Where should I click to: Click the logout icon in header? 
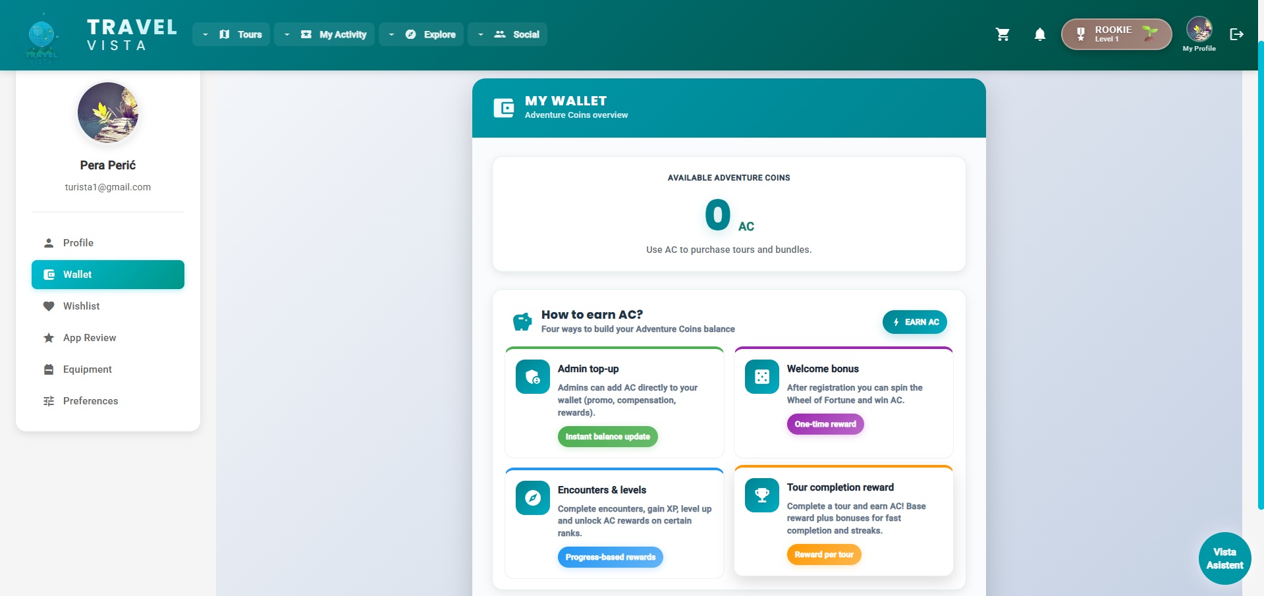(x=1236, y=34)
